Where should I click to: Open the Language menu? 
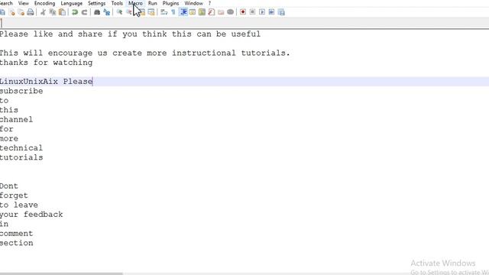tap(71, 3)
